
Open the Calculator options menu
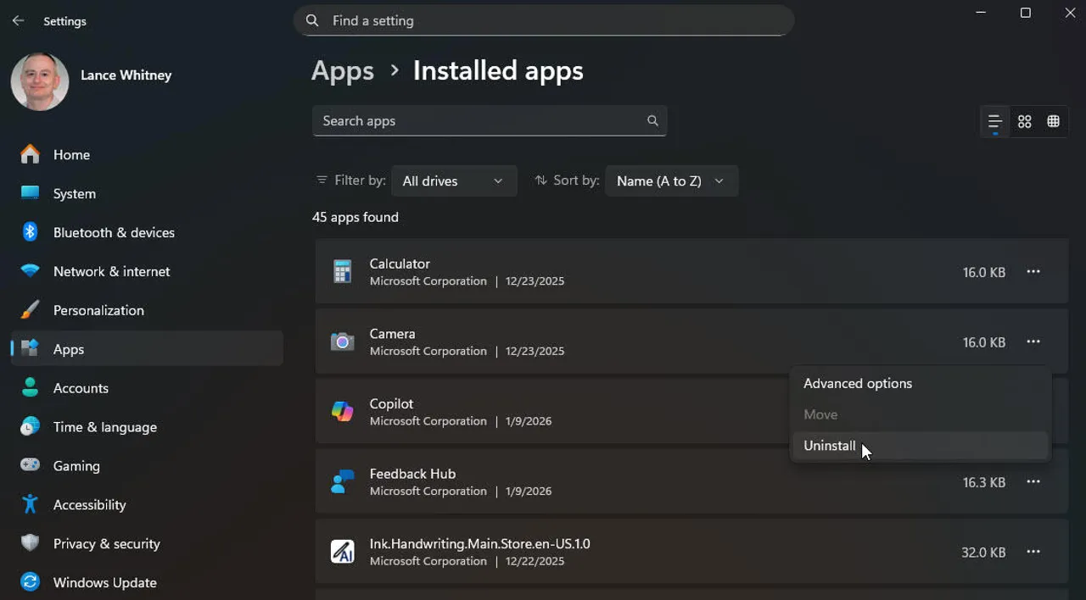1033,271
